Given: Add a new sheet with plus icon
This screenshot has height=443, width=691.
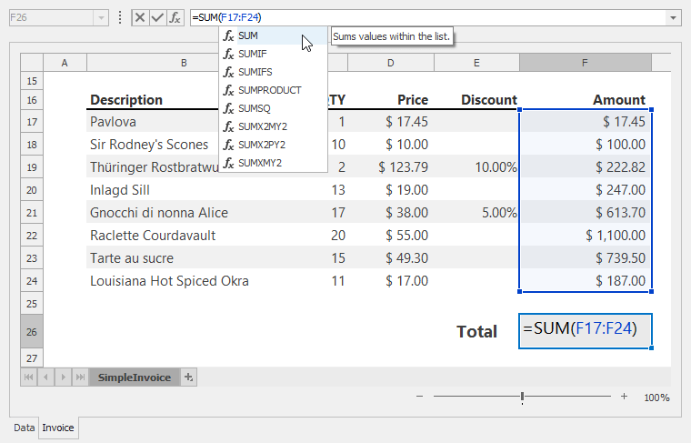Looking at the screenshot, I should [188, 377].
